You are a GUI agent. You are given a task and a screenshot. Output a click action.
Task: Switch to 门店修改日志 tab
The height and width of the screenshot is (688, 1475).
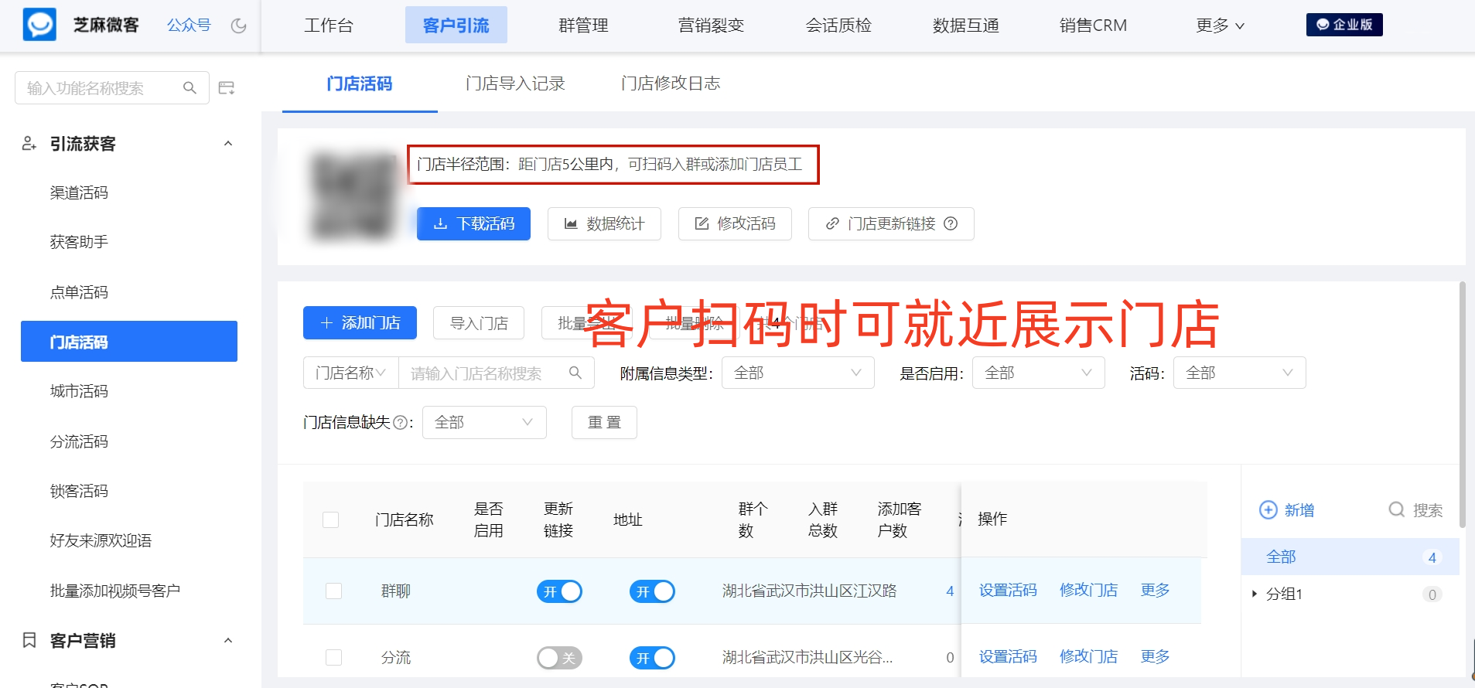[670, 83]
